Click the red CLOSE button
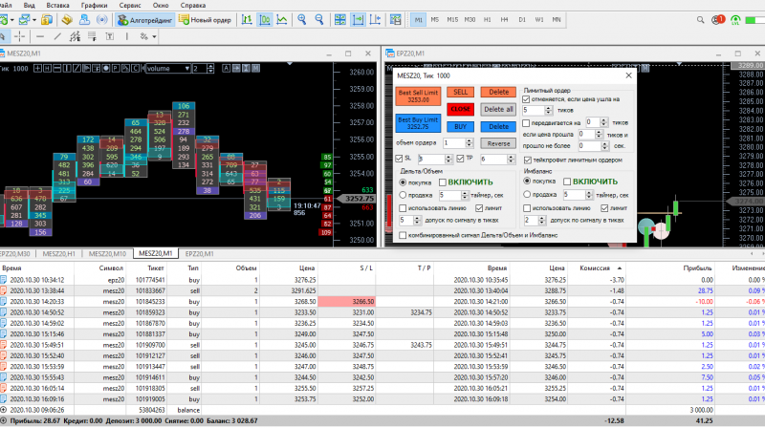This screenshot has height=428, width=765. point(460,109)
